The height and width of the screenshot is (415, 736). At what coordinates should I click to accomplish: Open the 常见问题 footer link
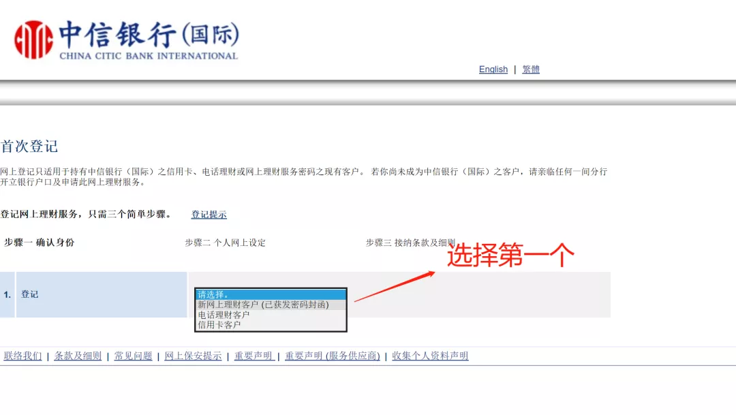coord(133,356)
